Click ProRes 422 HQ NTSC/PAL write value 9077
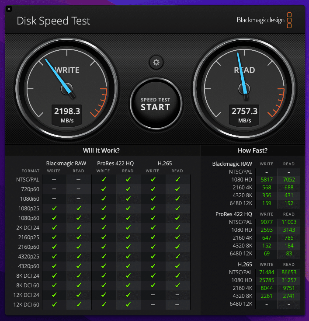The height and width of the screenshot is (321, 309). [267, 222]
